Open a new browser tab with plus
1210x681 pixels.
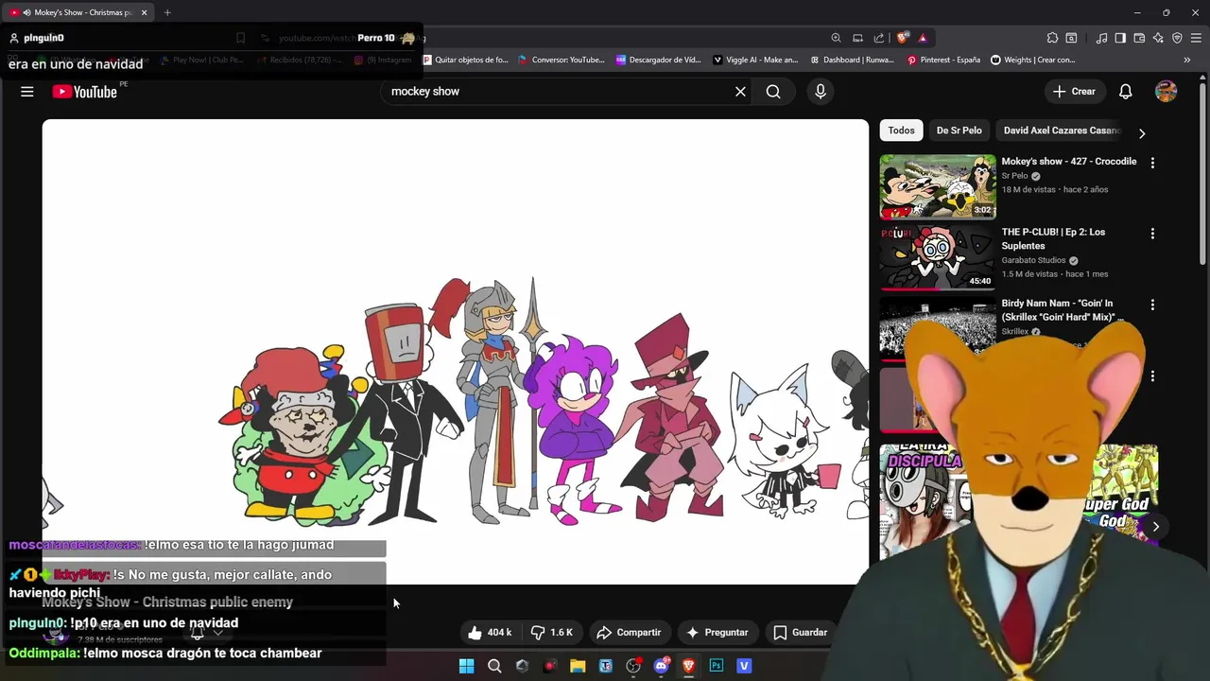[167, 12]
